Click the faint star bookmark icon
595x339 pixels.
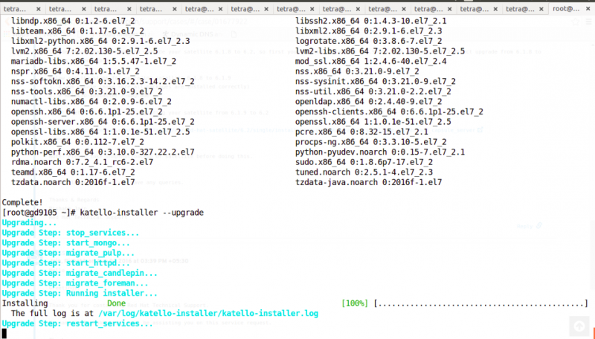pyautogui.click(x=576, y=22)
